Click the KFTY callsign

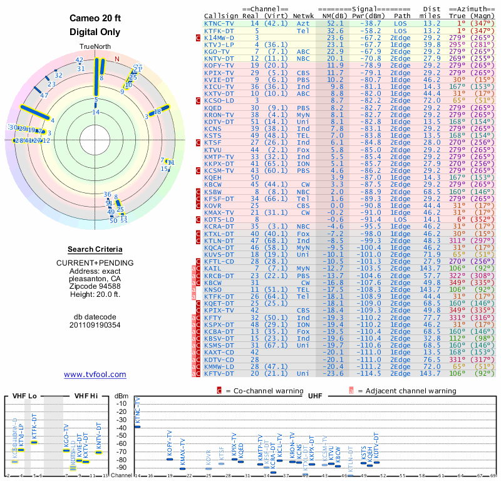pyautogui.click(x=213, y=318)
